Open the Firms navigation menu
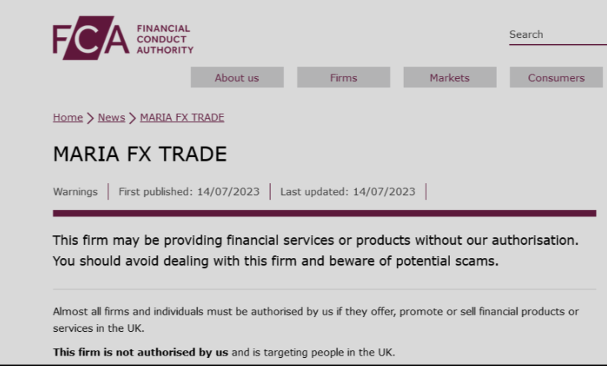The height and width of the screenshot is (366, 607). click(343, 77)
